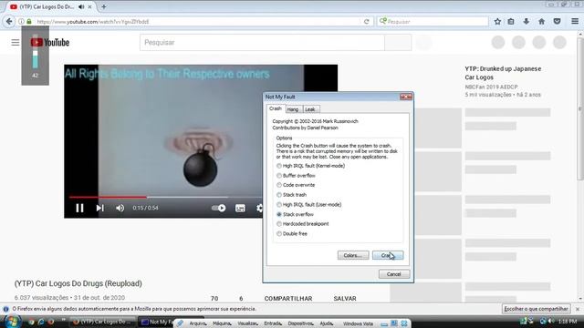Screen dimensions: 584x328
Task: Open the Visualizar menu in VM toolbar
Action: pyautogui.click(x=248, y=323)
